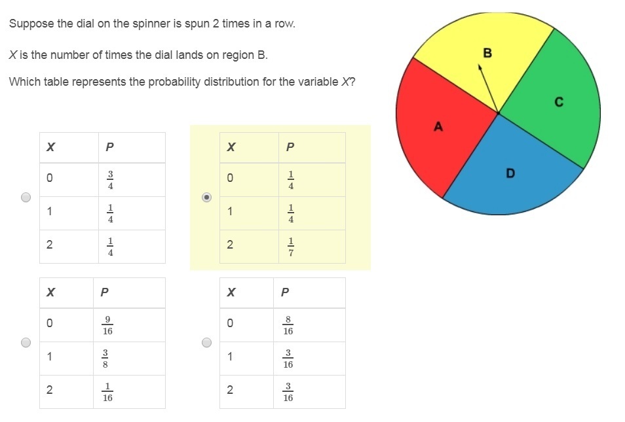Click the 1/7 fraction in the highlighted table

(x=291, y=247)
